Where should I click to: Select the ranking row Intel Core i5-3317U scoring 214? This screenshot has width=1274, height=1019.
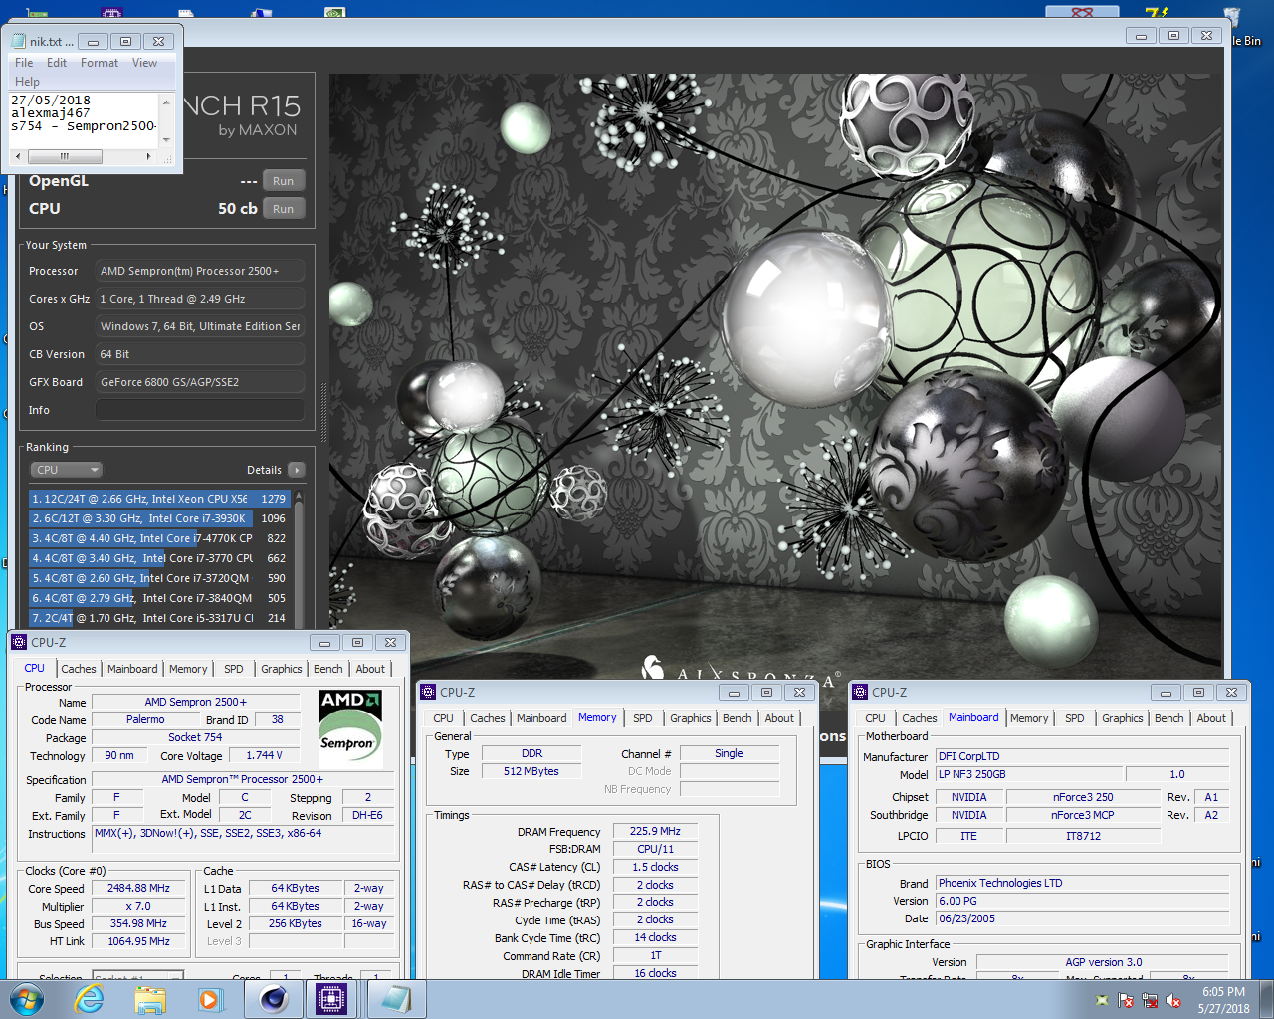[159, 618]
